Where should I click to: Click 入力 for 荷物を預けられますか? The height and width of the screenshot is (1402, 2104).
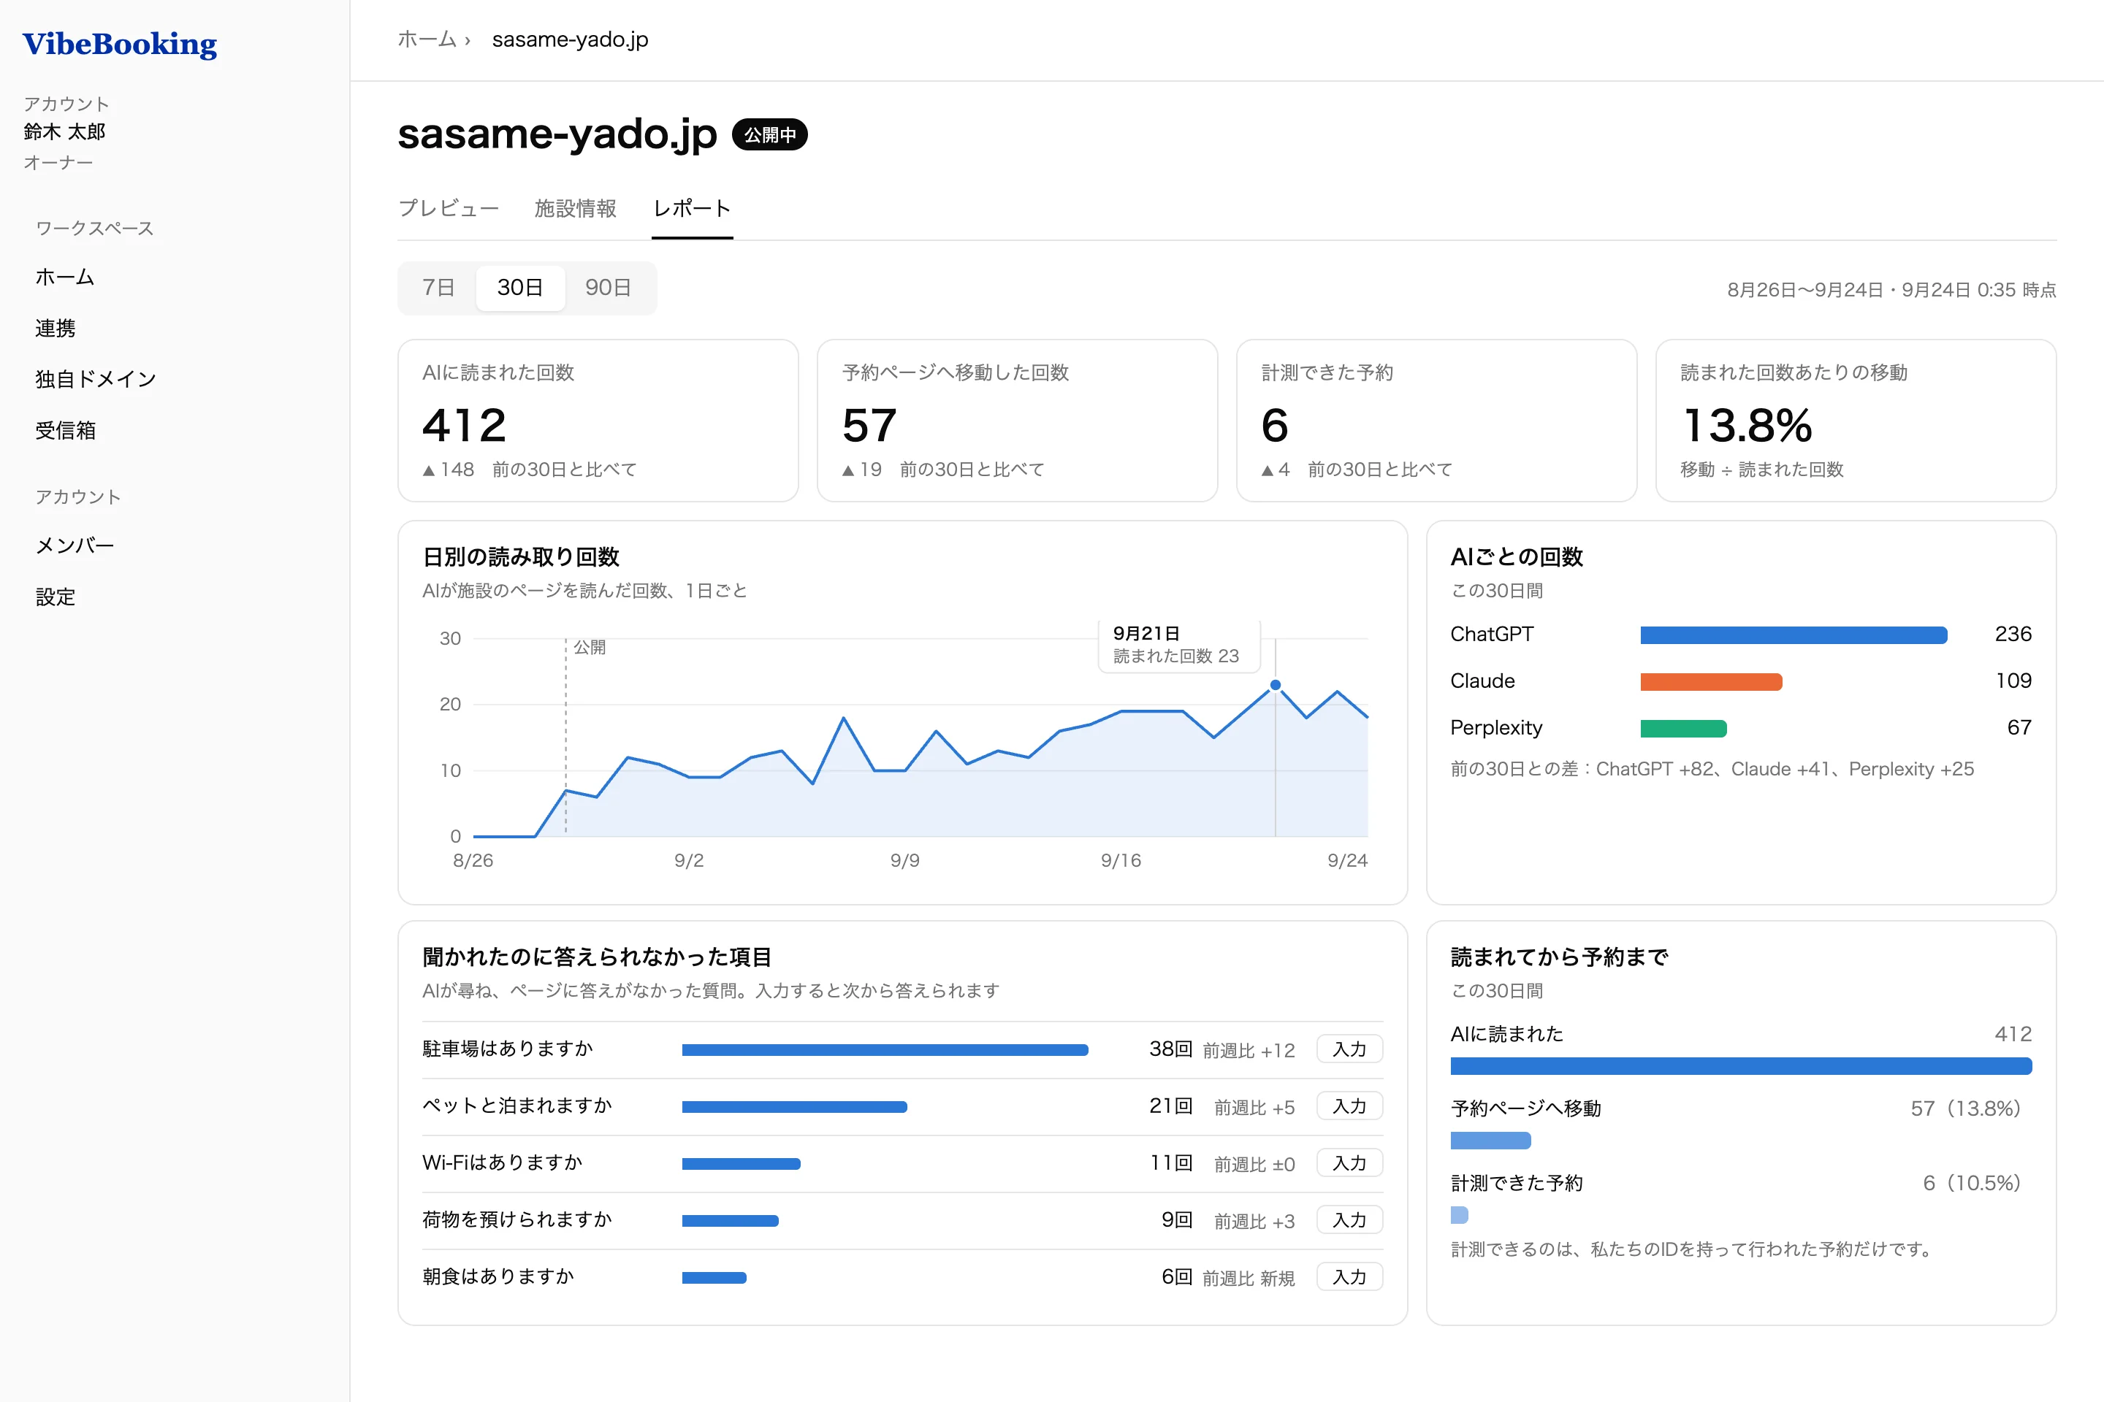coord(1350,1220)
